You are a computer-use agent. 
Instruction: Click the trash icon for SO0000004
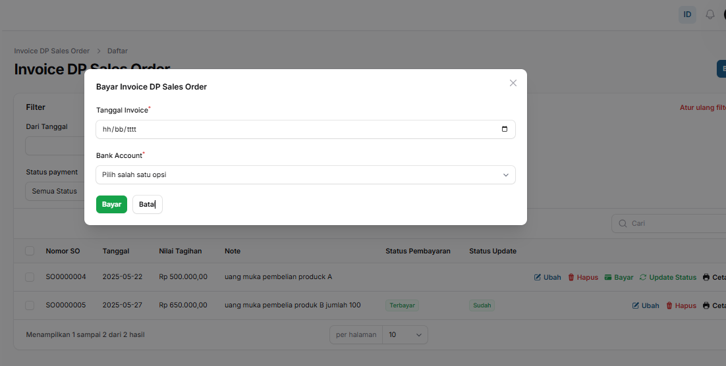pos(571,277)
